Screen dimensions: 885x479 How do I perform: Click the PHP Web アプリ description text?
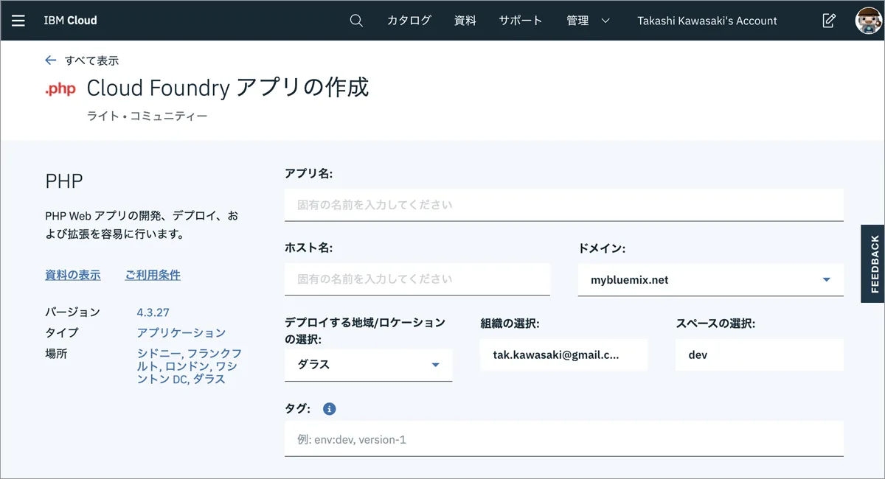(x=142, y=225)
